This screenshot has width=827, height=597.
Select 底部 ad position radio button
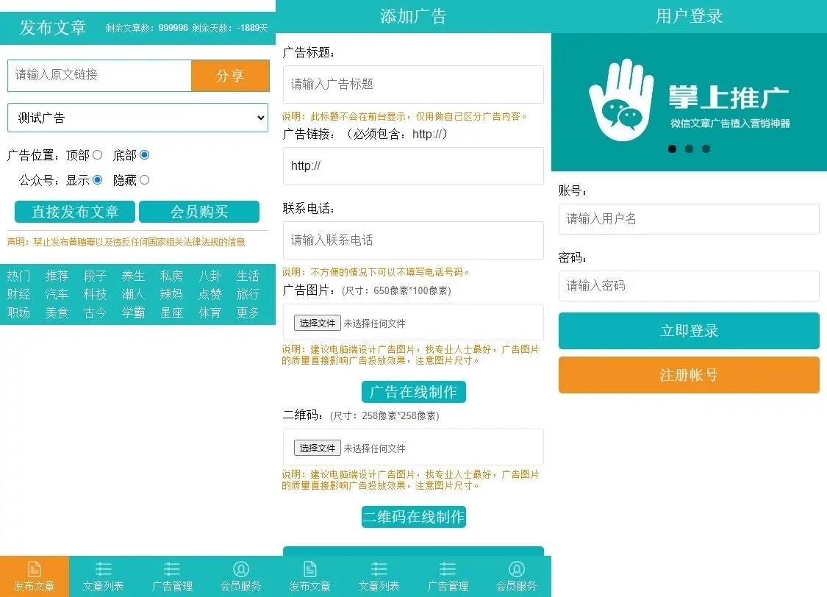[x=145, y=155]
